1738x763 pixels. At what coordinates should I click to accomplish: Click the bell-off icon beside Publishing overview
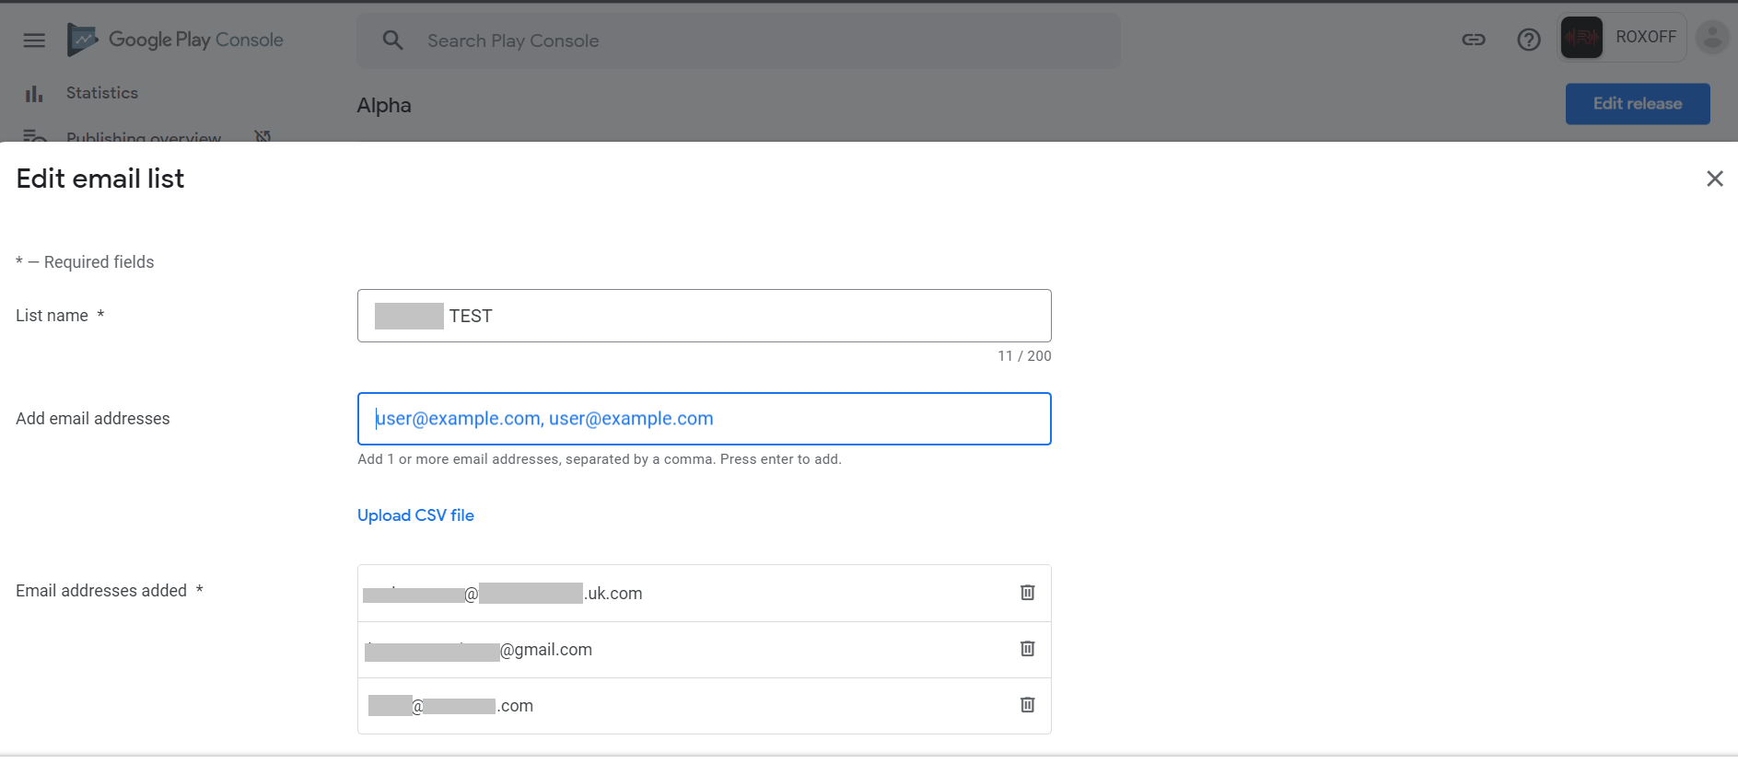coord(262,136)
